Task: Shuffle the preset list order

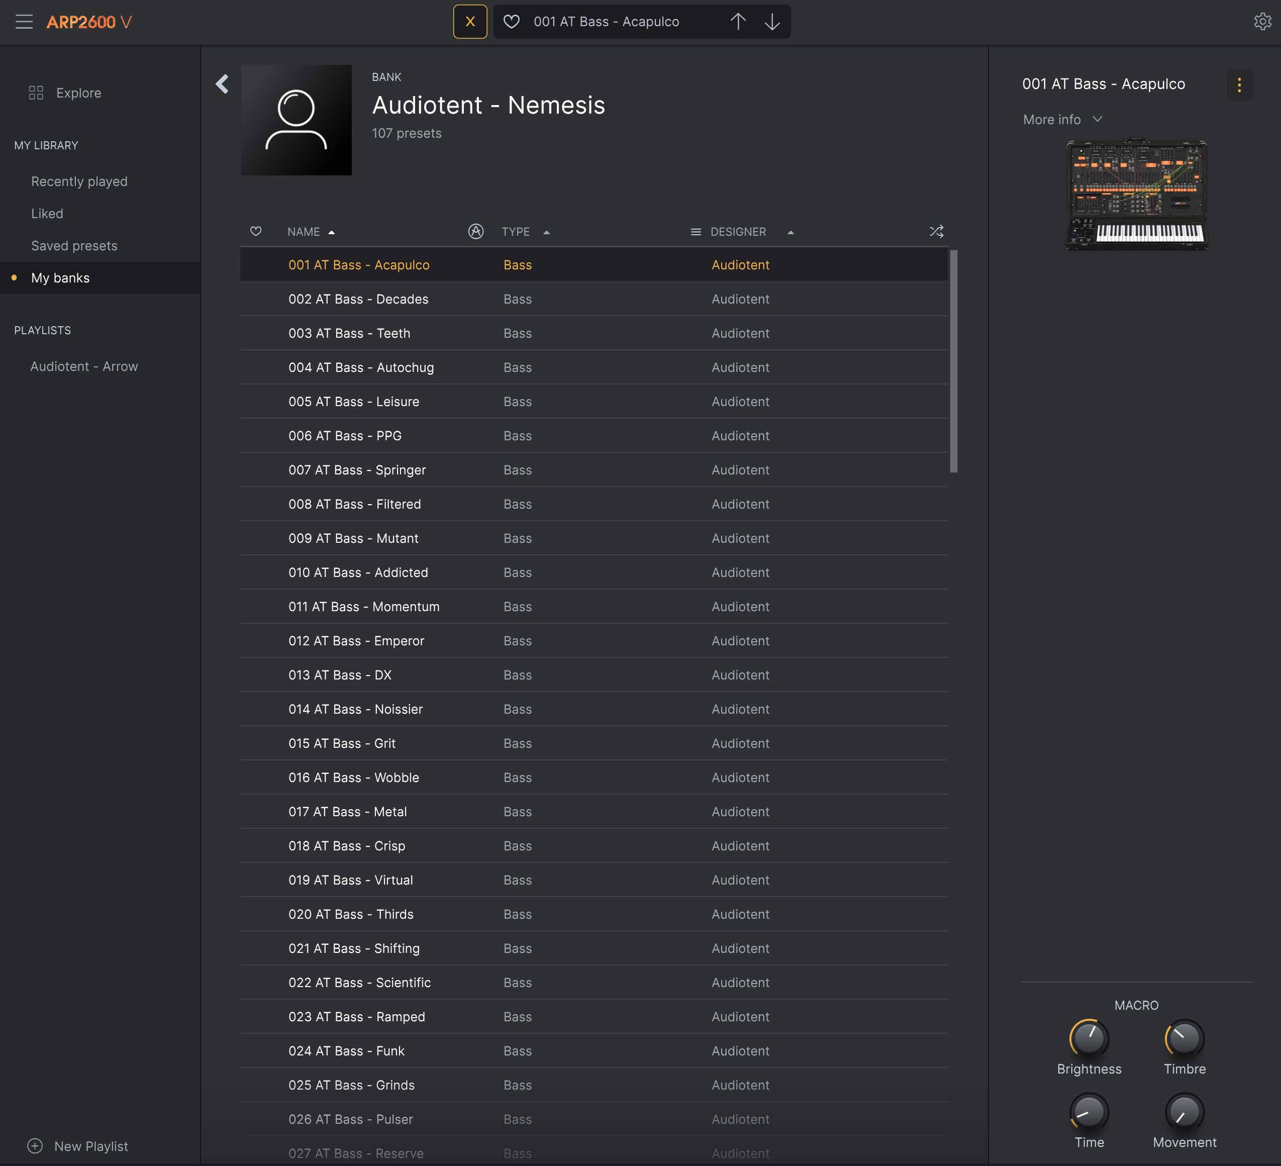Action: (x=936, y=231)
